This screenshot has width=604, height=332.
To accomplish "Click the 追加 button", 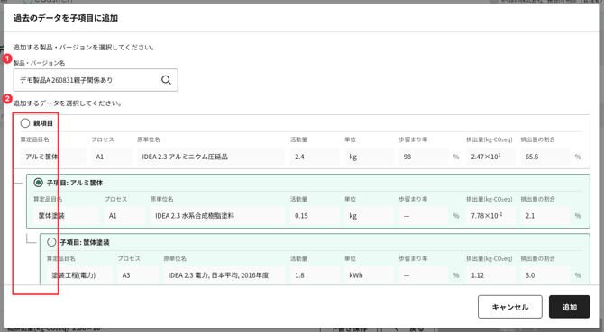I will (570, 307).
